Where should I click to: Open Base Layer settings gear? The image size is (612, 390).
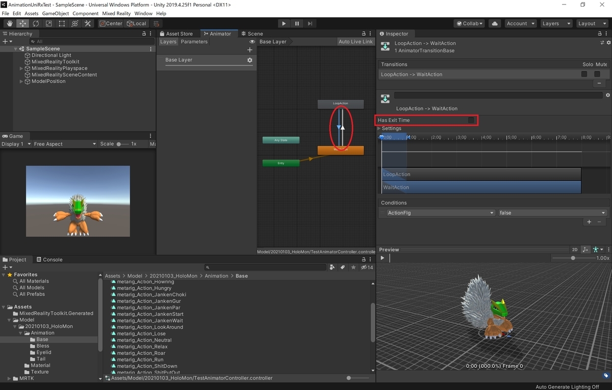249,60
